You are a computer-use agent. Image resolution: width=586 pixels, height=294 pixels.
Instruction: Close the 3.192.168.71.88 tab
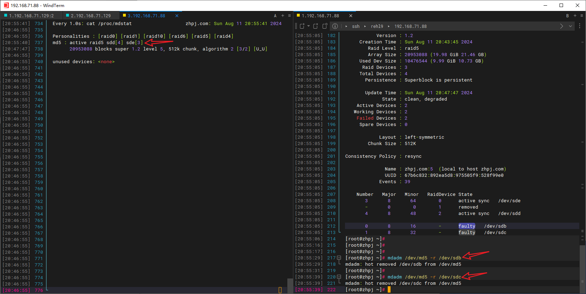[x=177, y=16]
